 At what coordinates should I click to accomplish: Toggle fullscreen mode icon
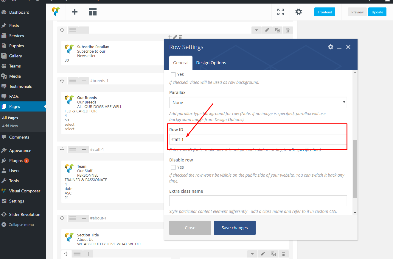280,12
